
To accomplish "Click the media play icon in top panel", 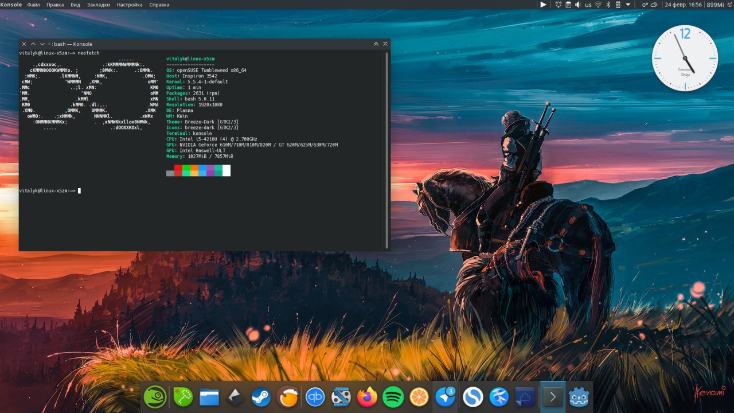I will 543,5.
